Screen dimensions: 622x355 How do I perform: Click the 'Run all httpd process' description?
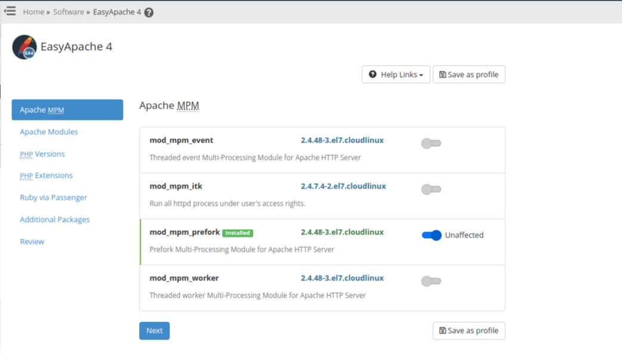point(227,203)
